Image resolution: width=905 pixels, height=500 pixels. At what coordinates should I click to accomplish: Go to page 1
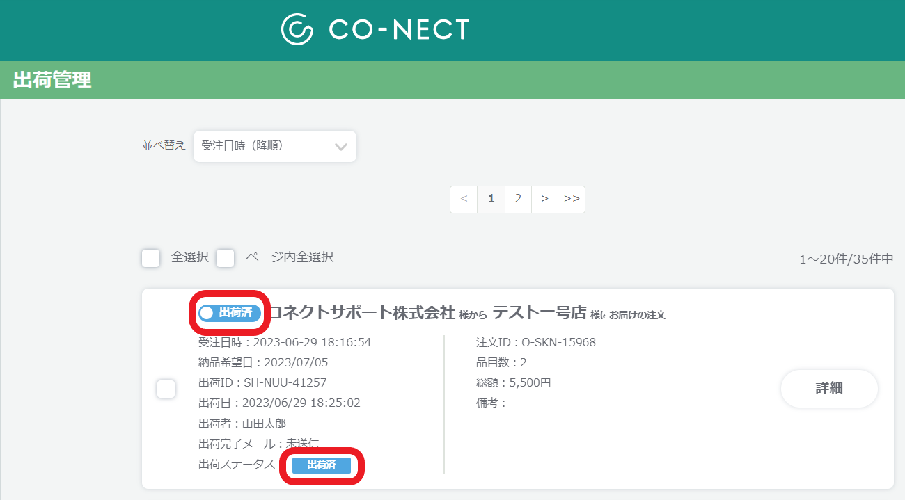tap(491, 199)
